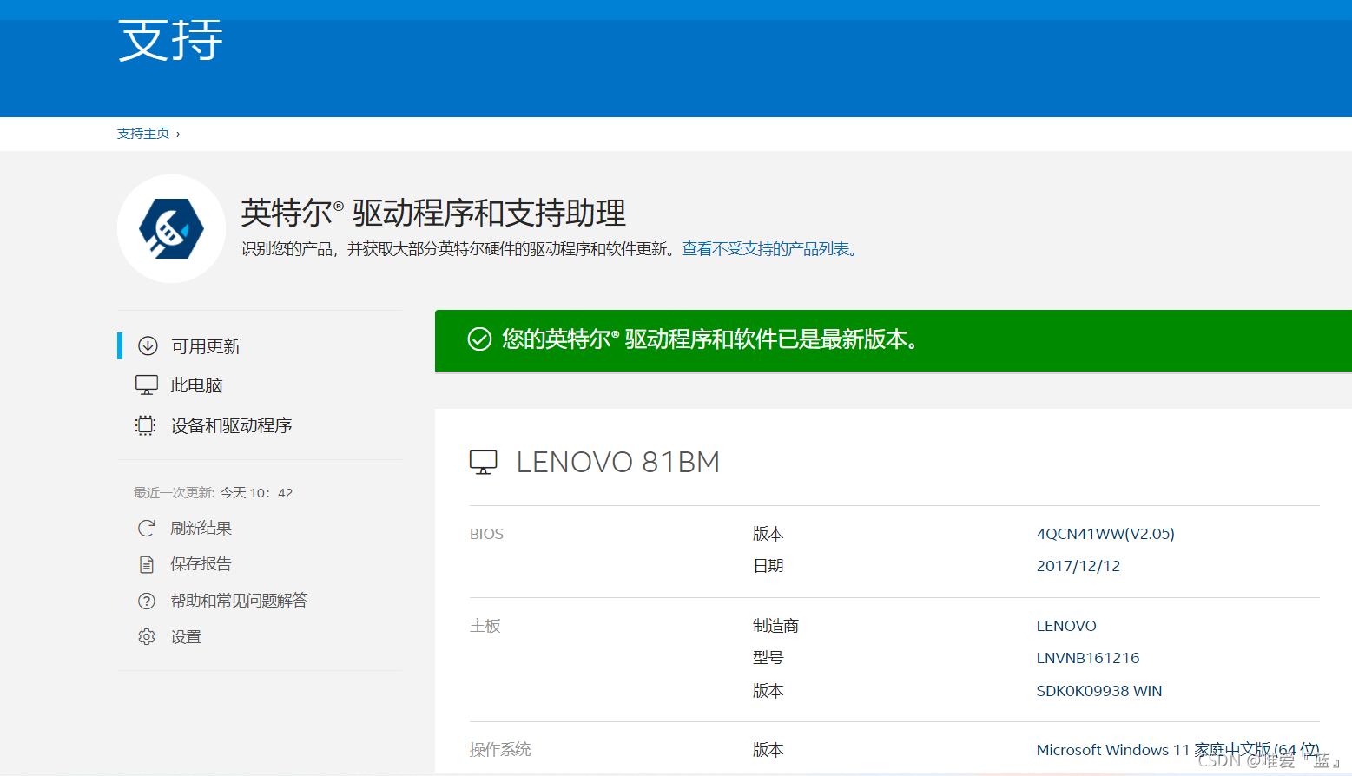The width and height of the screenshot is (1352, 776).
Task: Click the green banner checkmark icon
Action: (x=479, y=339)
